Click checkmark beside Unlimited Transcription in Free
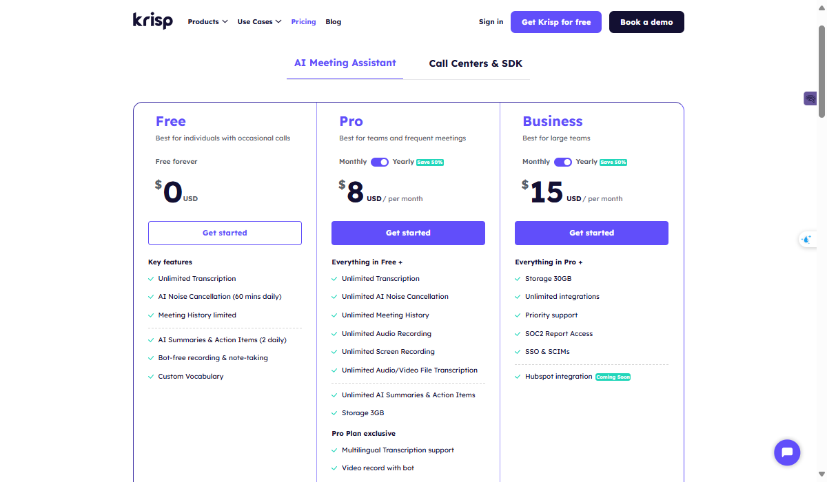827x482 pixels. click(x=151, y=279)
